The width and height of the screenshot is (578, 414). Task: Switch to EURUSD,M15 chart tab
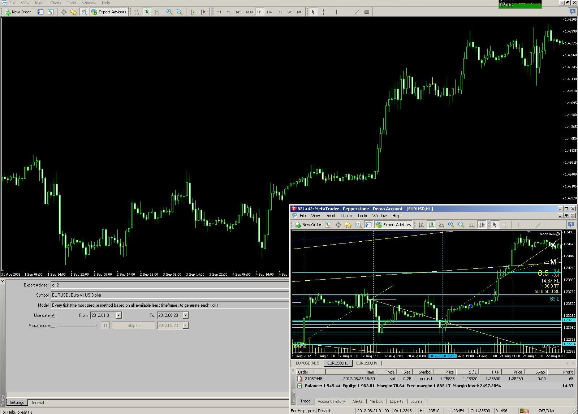[307, 363]
